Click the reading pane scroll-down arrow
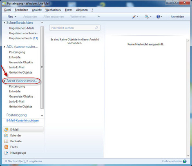 click(x=188, y=156)
